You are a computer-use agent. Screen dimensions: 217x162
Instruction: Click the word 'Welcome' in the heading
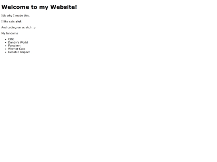click(15, 7)
